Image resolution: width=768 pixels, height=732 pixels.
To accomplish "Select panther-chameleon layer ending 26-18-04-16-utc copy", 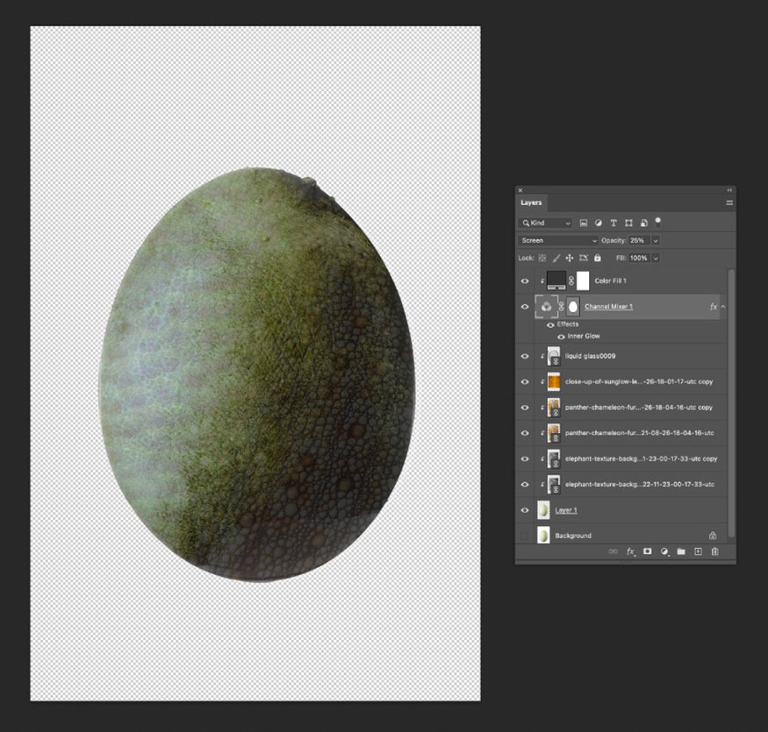I will tap(639, 407).
